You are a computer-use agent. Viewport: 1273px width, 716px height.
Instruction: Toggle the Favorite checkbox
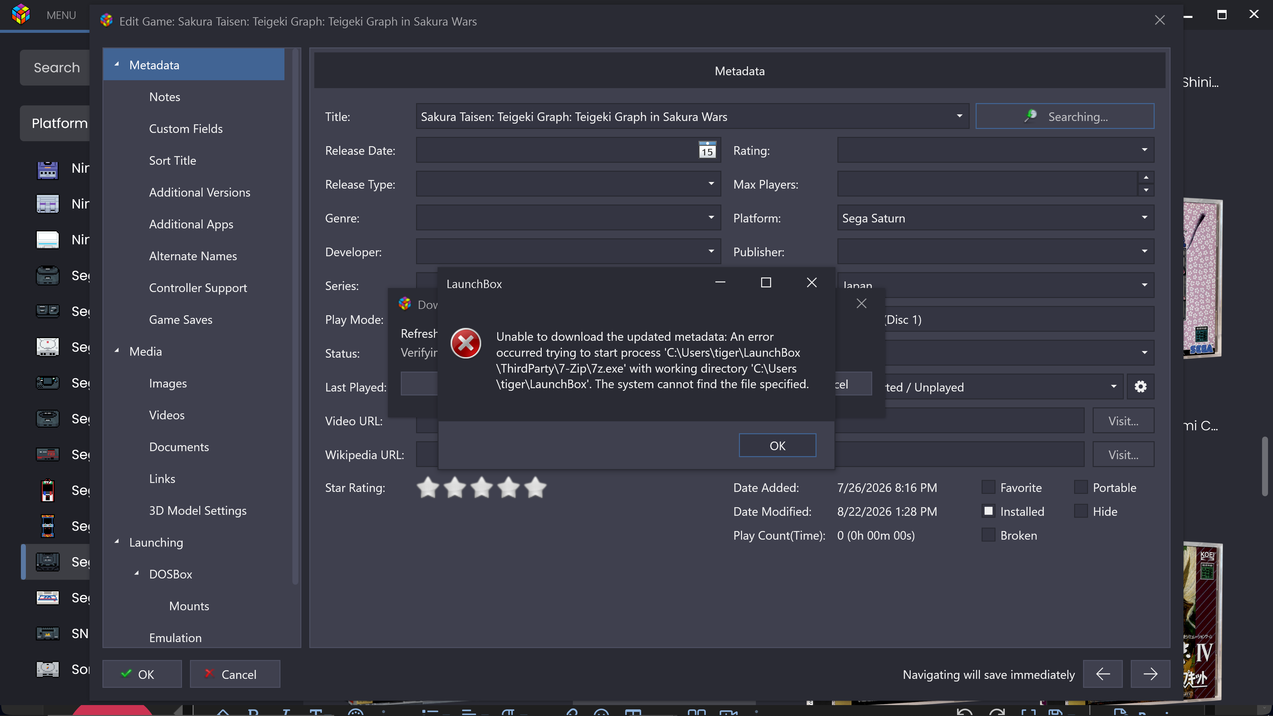coord(988,488)
